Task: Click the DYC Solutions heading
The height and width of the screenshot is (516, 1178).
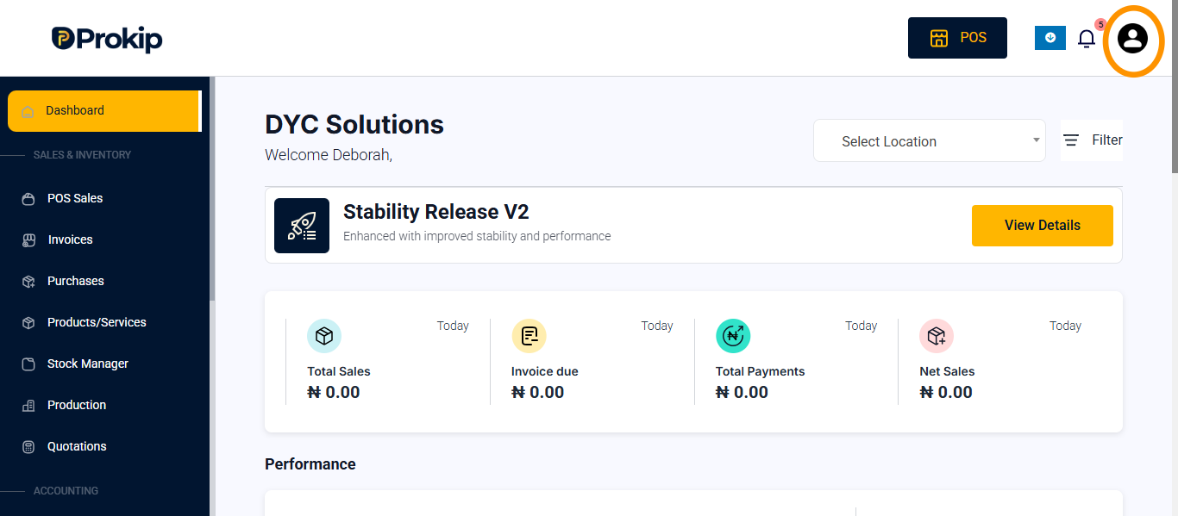Action: [x=354, y=125]
